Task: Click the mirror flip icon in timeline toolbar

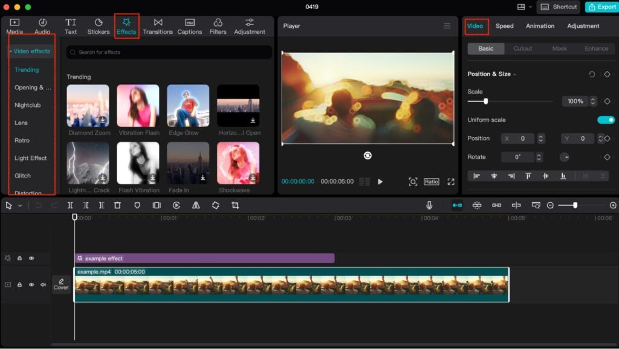Action: click(x=196, y=205)
